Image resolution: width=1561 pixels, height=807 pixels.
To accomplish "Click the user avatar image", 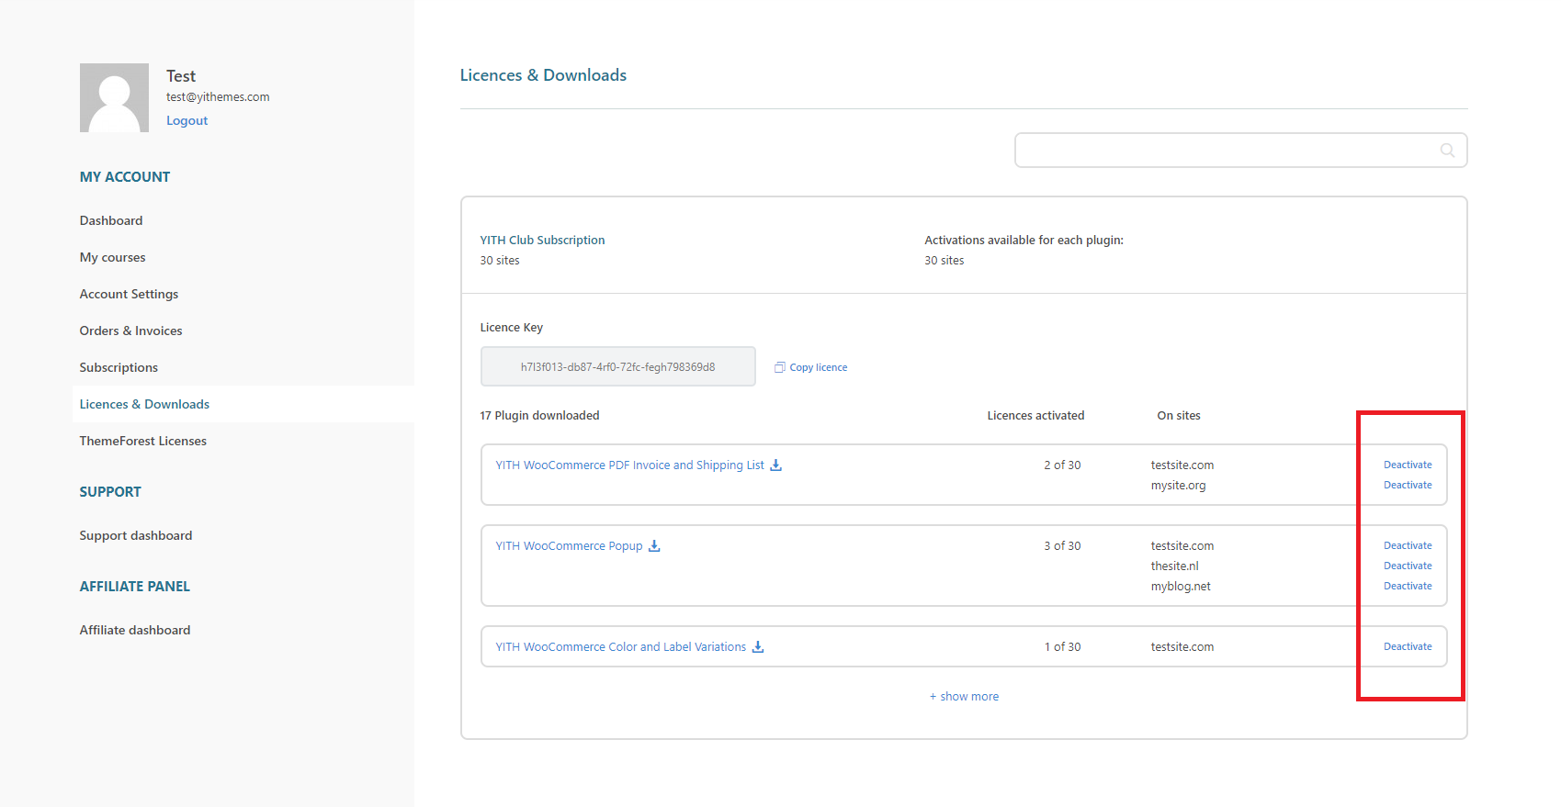I will [114, 97].
